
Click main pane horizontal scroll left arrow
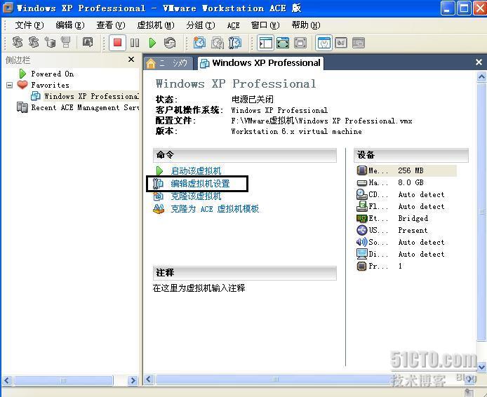(x=149, y=379)
